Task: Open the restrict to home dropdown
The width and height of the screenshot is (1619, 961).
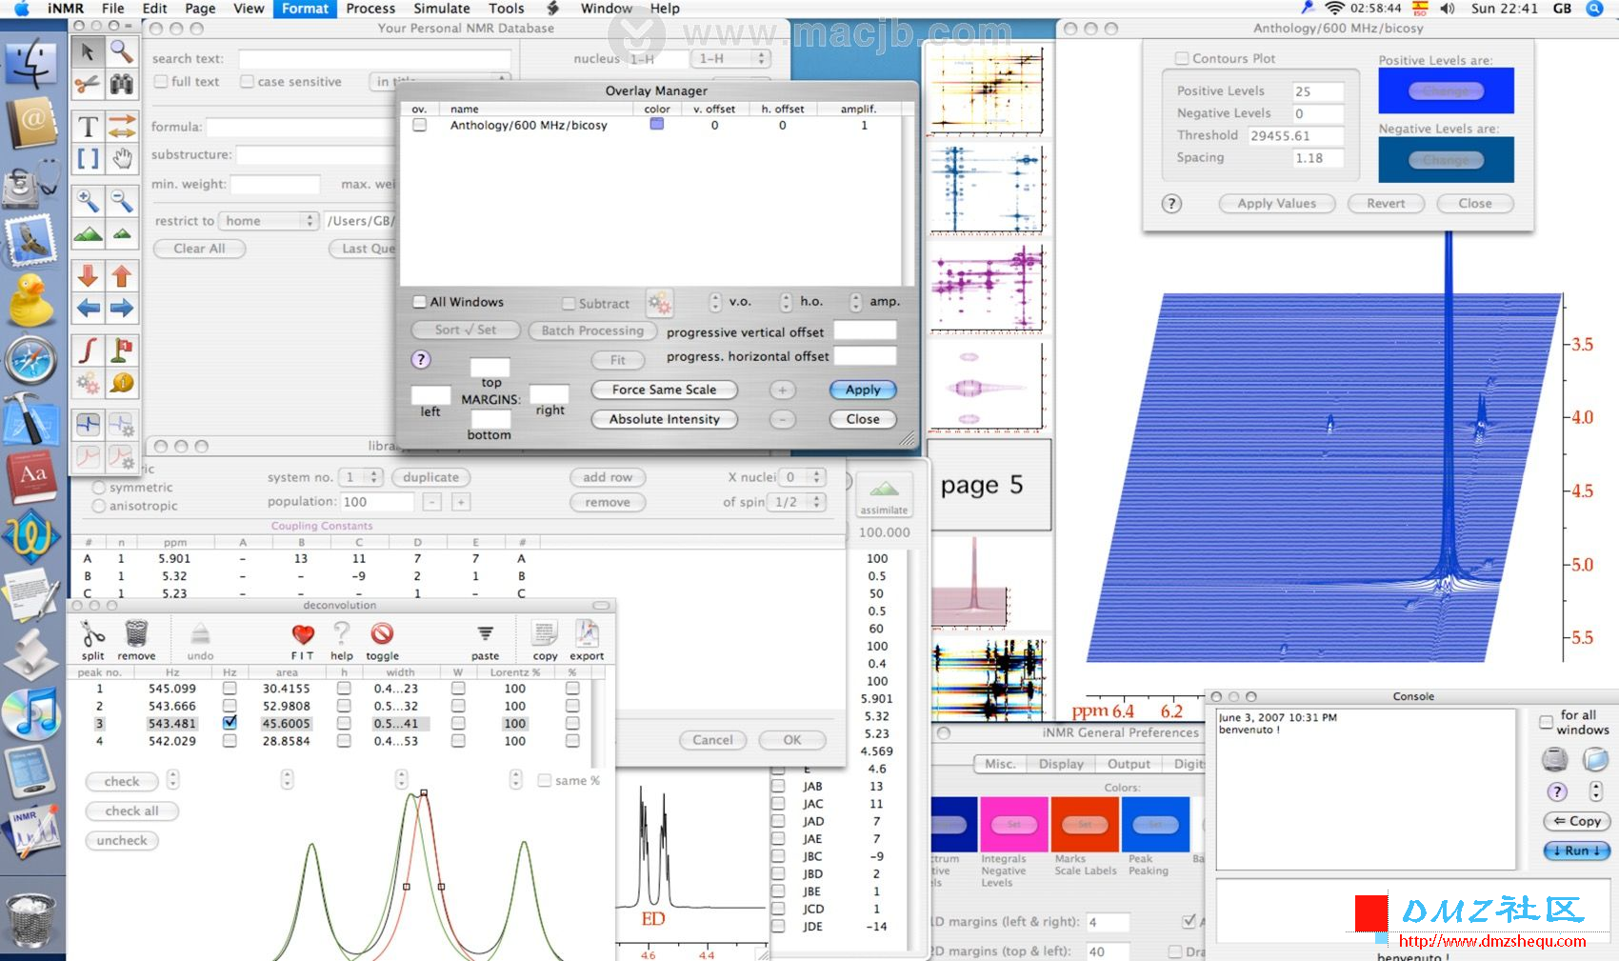Action: click(269, 221)
